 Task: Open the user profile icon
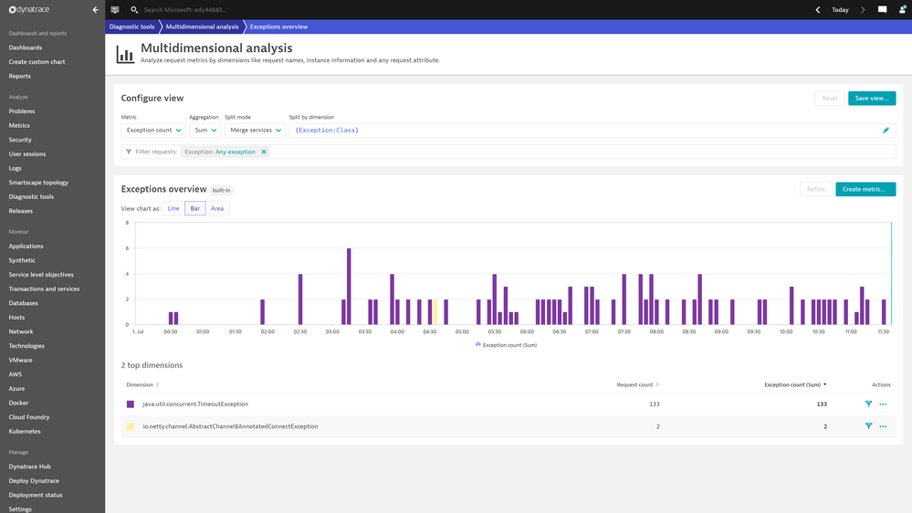pos(903,10)
